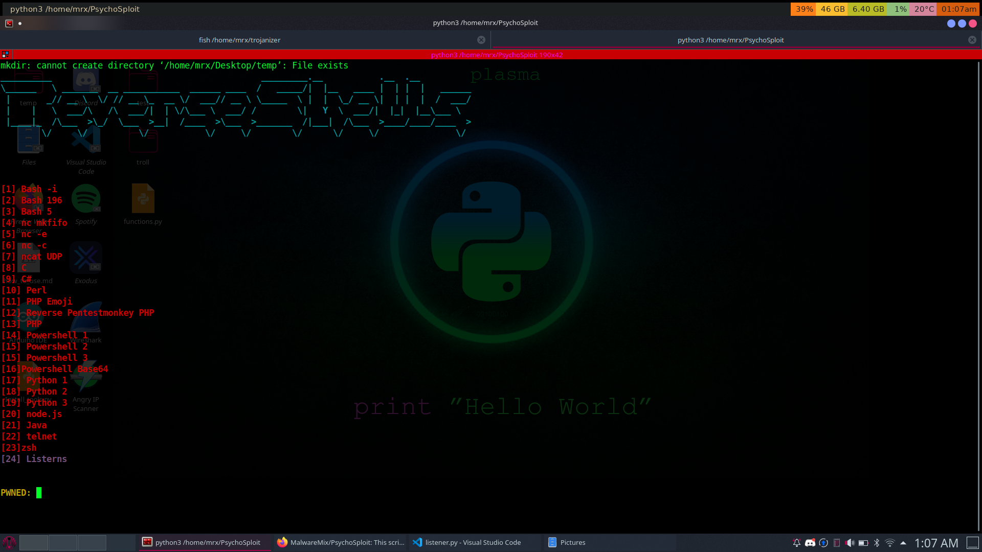The image size is (982, 552).
Task: Click the Bluetooth tray icon
Action: click(876, 543)
